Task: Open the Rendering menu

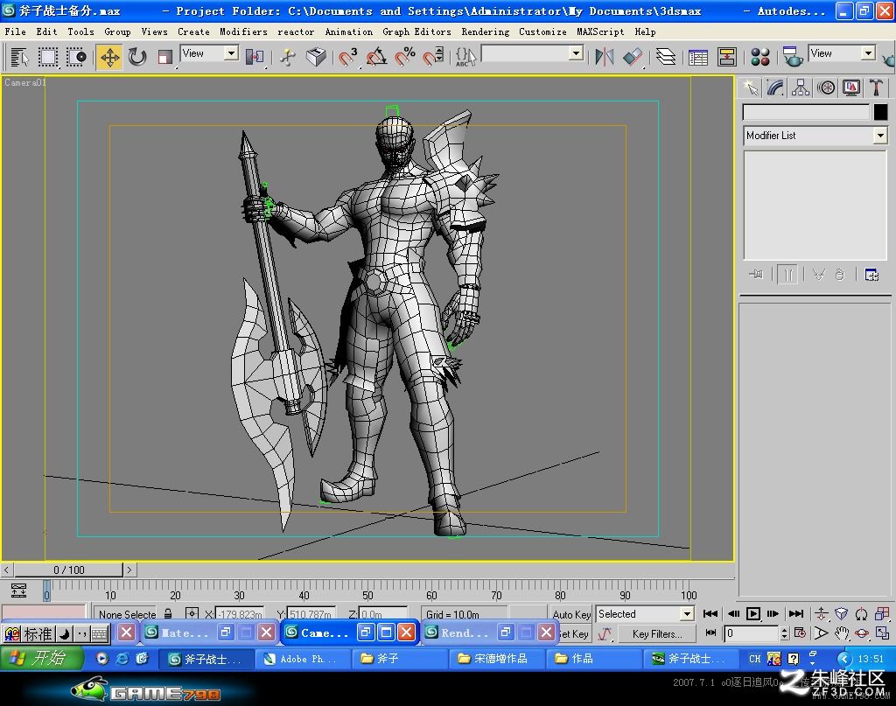Action: (485, 32)
